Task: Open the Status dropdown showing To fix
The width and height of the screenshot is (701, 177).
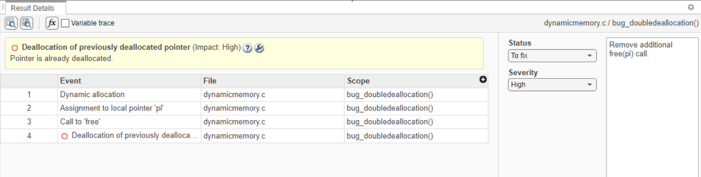Action: (552, 56)
